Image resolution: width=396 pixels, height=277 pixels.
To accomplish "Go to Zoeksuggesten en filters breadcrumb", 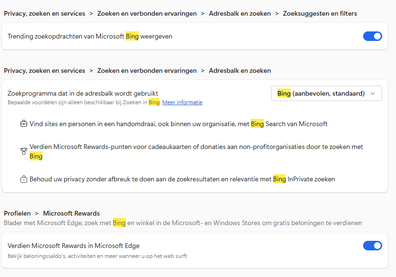I will click(x=320, y=14).
